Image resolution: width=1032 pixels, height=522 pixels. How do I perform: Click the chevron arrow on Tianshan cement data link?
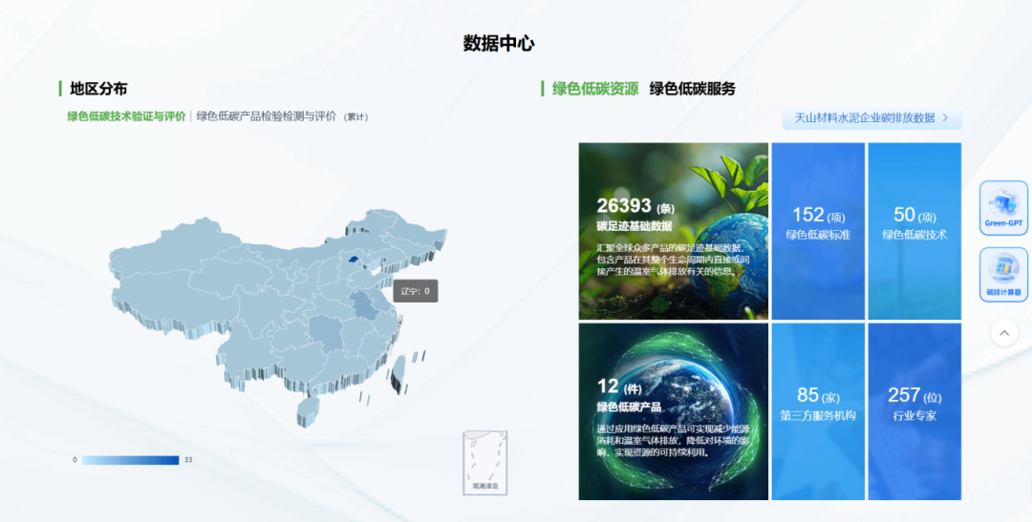click(945, 118)
